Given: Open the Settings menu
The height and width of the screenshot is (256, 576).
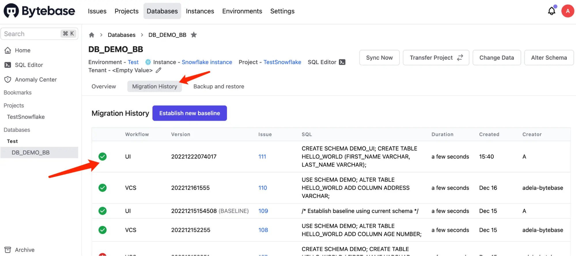Looking at the screenshot, I should [282, 11].
